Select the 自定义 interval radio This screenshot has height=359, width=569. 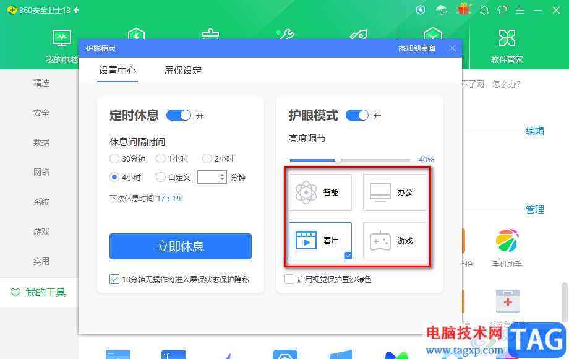(160, 177)
